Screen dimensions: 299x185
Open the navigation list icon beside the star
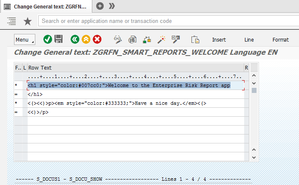tap(12, 21)
